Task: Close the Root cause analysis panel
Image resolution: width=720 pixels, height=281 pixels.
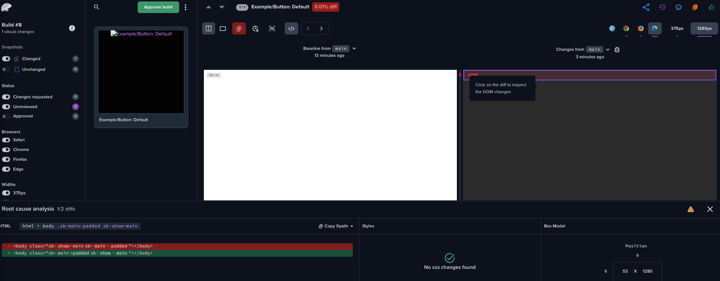Action: 710,209
